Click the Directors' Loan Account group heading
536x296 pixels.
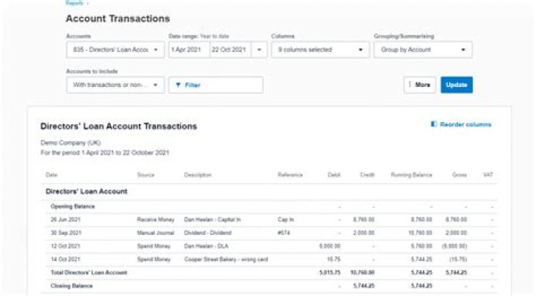86,192
